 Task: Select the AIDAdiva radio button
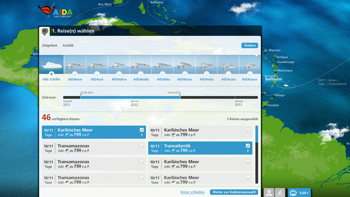point(119,74)
